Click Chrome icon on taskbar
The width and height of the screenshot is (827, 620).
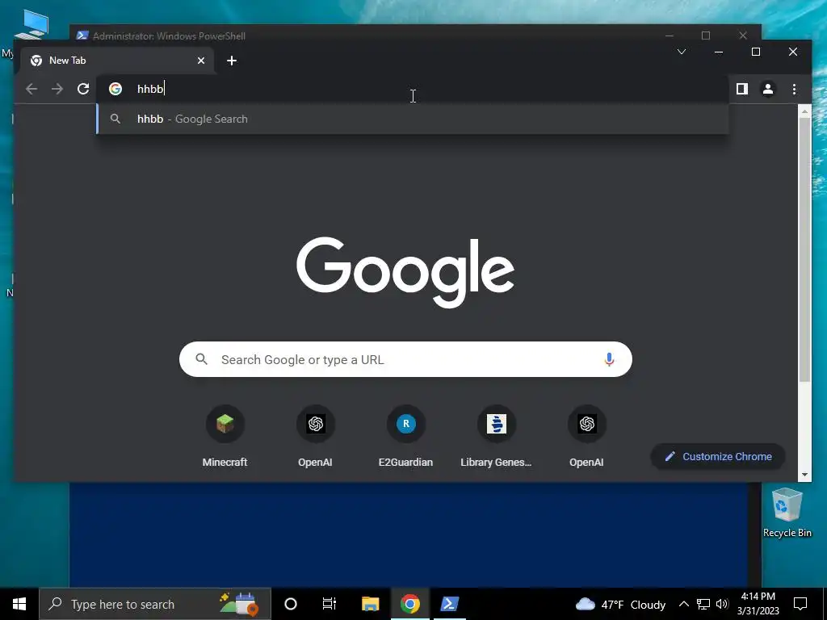409,604
